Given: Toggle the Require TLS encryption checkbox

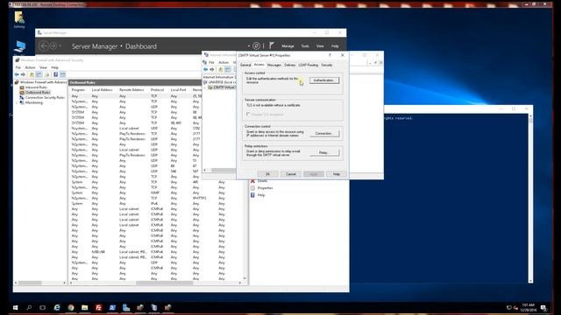Looking at the screenshot, I should coord(248,115).
